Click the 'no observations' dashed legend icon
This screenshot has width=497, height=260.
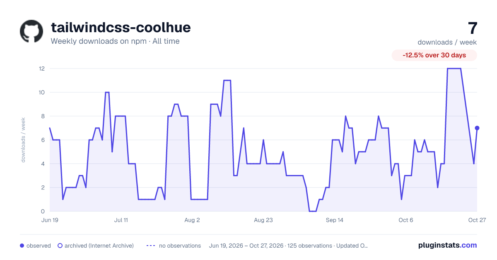pos(151,246)
